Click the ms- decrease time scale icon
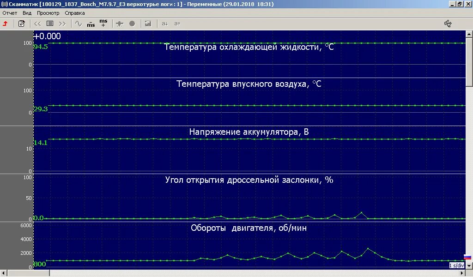This screenshot has height=277, width=473. pos(91,24)
